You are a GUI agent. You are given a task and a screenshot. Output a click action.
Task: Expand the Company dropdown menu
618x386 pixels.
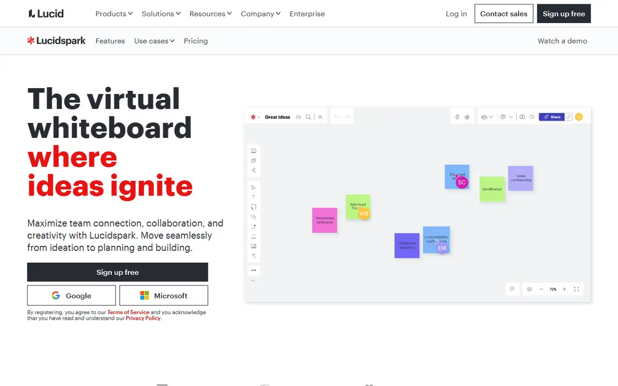[x=261, y=14]
